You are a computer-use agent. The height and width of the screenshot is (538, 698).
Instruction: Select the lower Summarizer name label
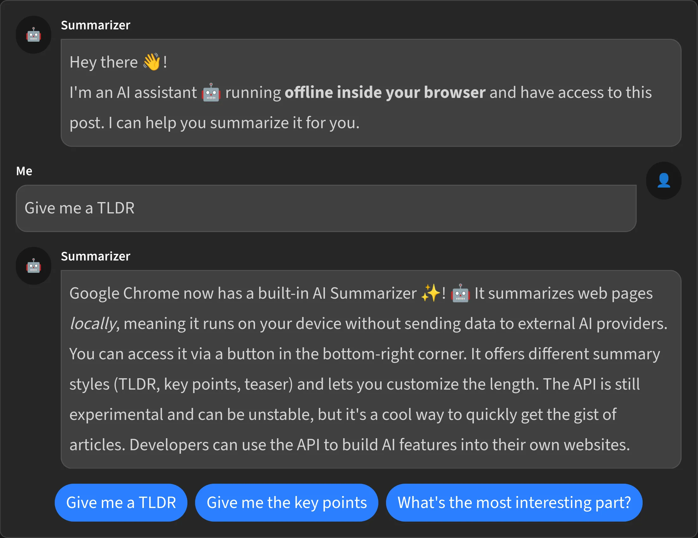95,256
